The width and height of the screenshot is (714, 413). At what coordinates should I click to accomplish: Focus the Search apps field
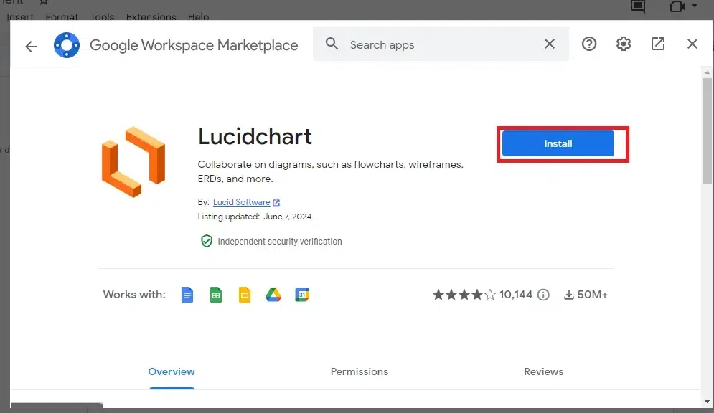pos(441,44)
